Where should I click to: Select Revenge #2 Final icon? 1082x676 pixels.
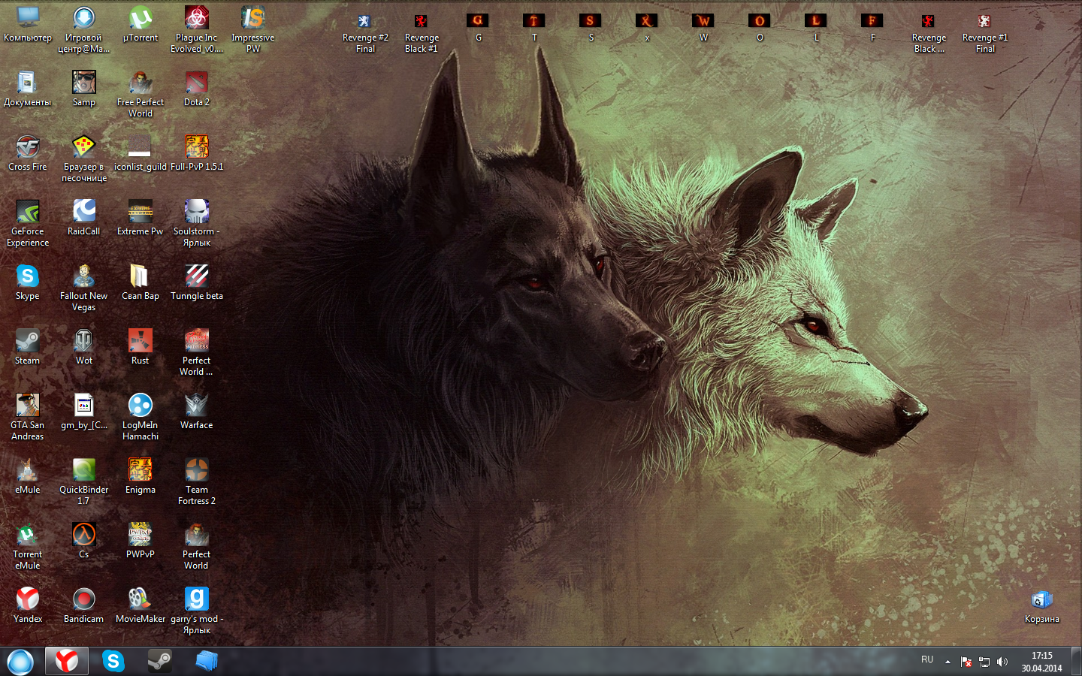[365, 32]
